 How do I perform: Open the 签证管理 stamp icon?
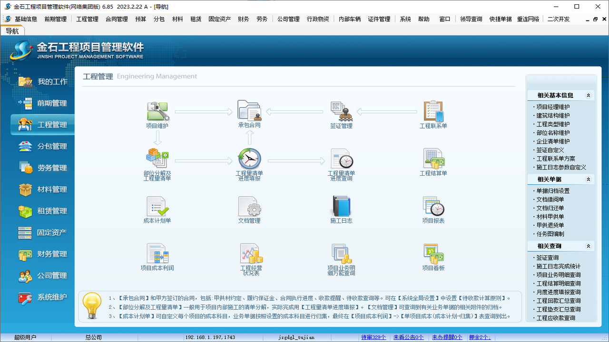(341, 112)
